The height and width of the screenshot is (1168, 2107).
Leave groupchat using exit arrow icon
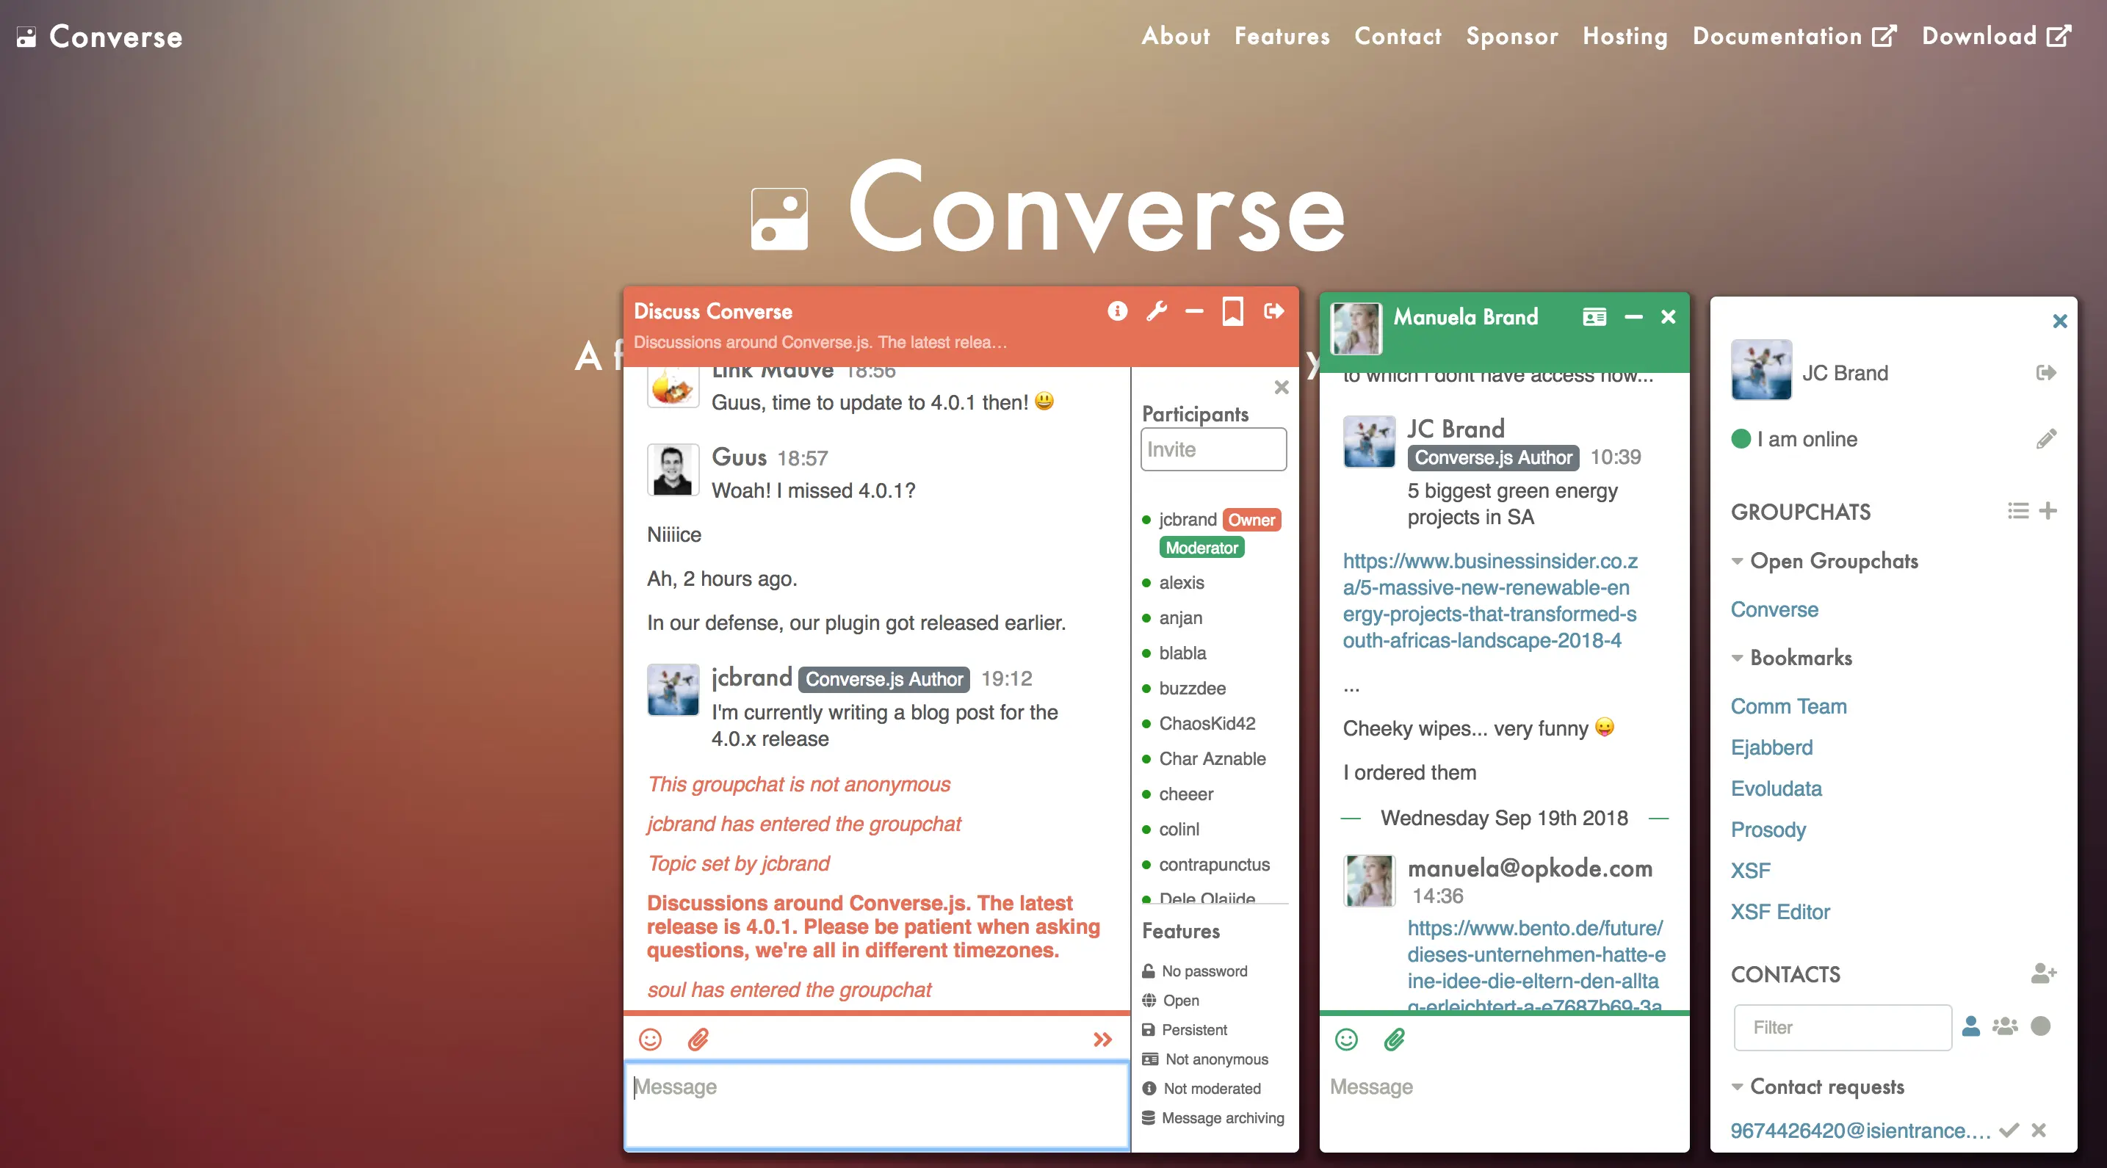coord(1273,311)
